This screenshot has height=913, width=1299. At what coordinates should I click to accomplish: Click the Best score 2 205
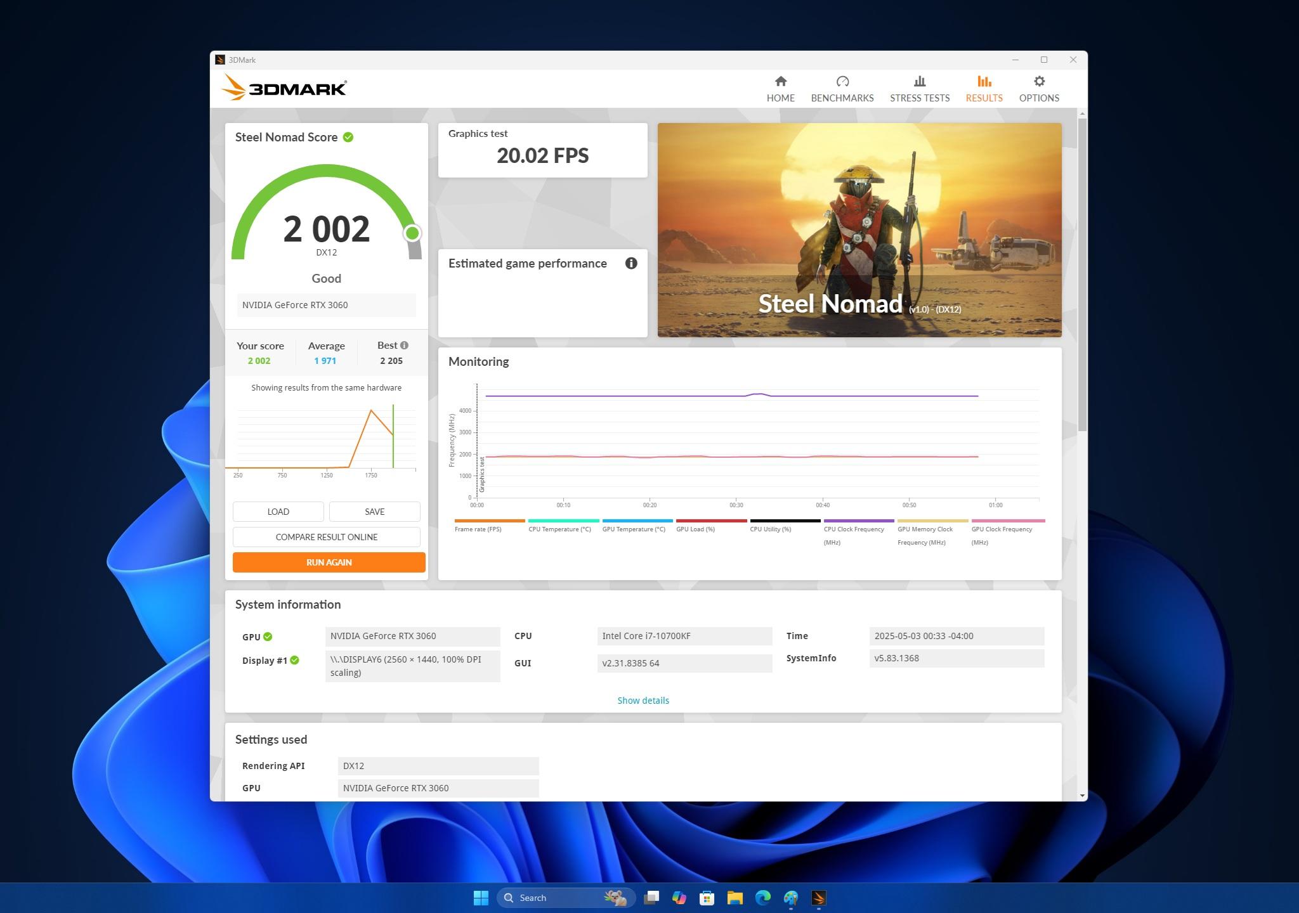tap(391, 361)
